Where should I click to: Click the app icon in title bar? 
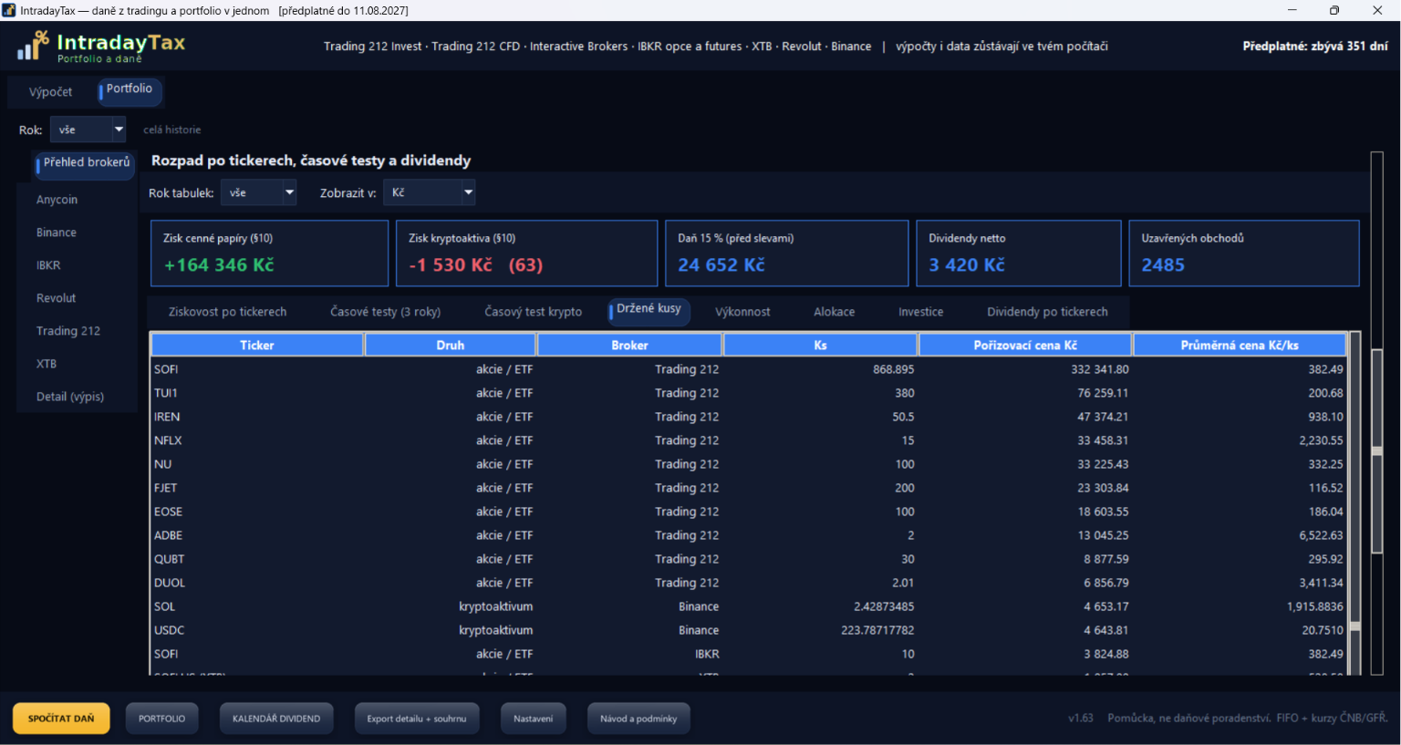pyautogui.click(x=9, y=10)
